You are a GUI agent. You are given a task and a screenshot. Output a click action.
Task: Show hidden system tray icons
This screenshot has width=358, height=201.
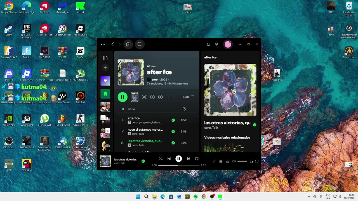[x=309, y=197]
